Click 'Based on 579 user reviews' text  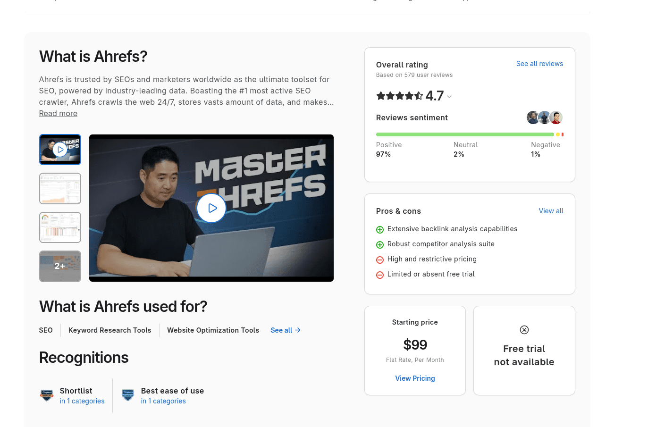coord(414,75)
